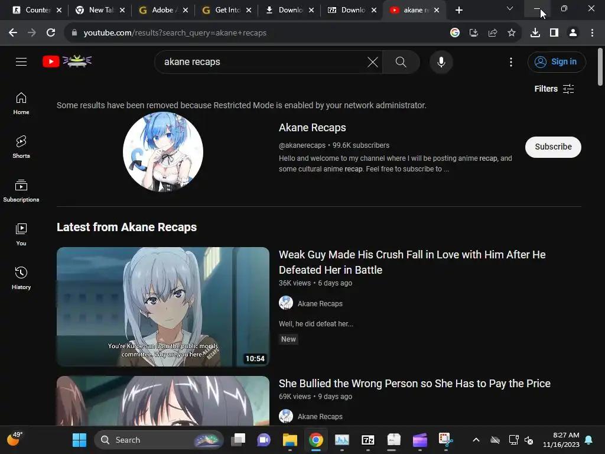Click Chrome icon in taskbar

(x=315, y=440)
